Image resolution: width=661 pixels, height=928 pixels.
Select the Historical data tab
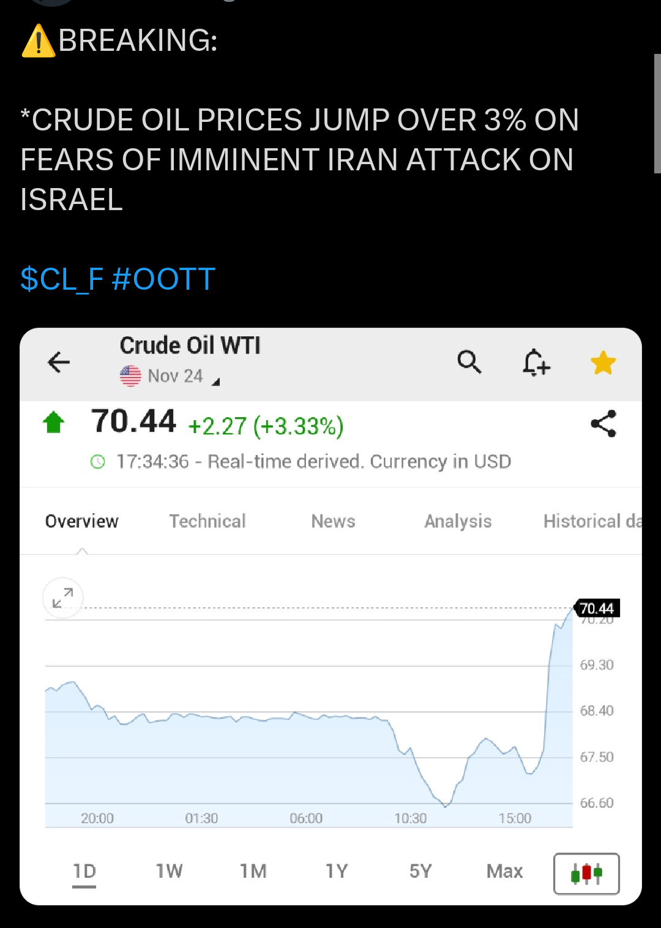[591, 521]
